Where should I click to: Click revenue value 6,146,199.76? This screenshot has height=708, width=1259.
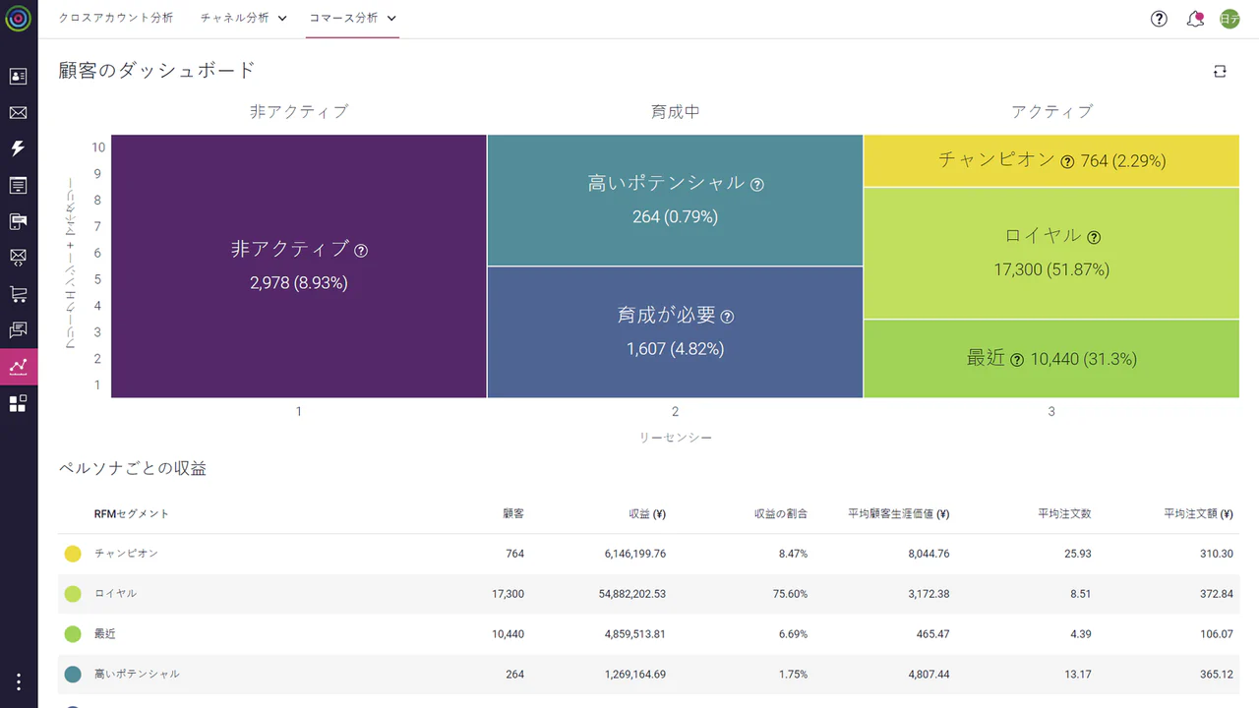click(x=635, y=554)
